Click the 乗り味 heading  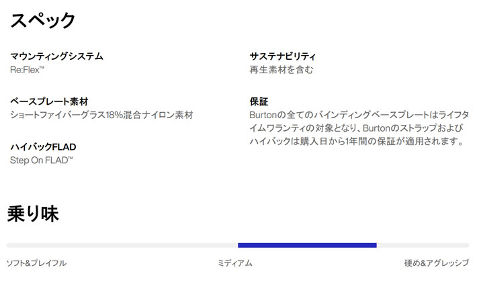tap(33, 214)
